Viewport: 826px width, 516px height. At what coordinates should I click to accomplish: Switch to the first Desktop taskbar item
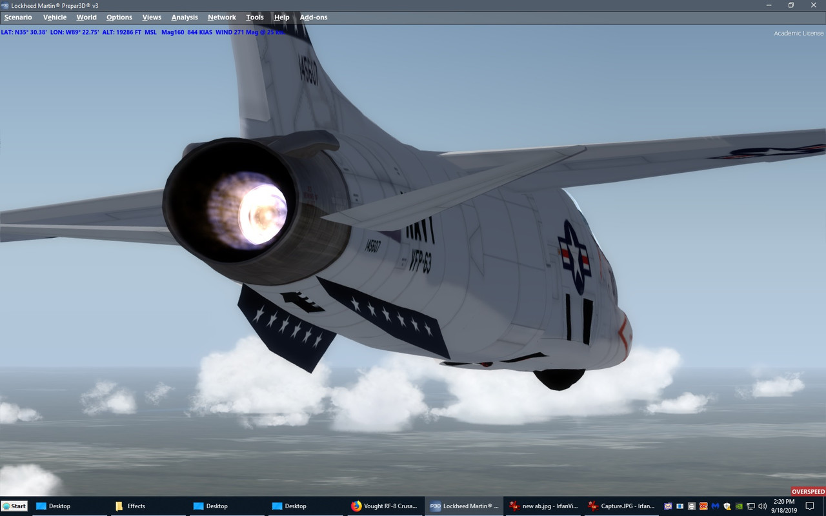click(x=68, y=506)
